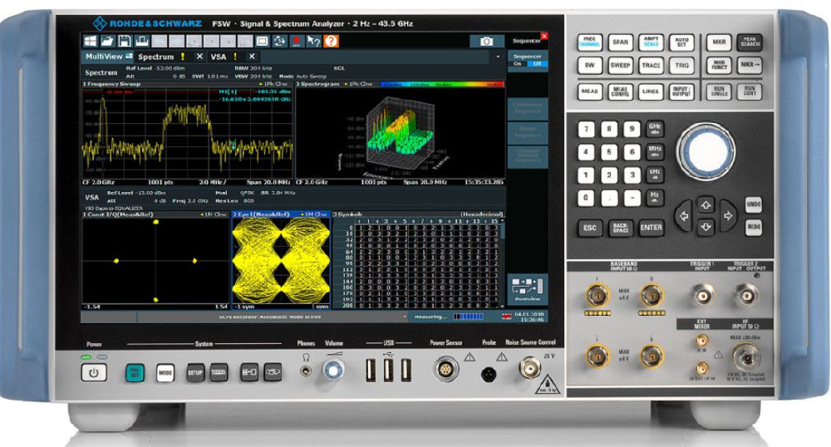The height and width of the screenshot is (447, 831).
Task: Close the Spectrum tab
Action: click(x=199, y=56)
